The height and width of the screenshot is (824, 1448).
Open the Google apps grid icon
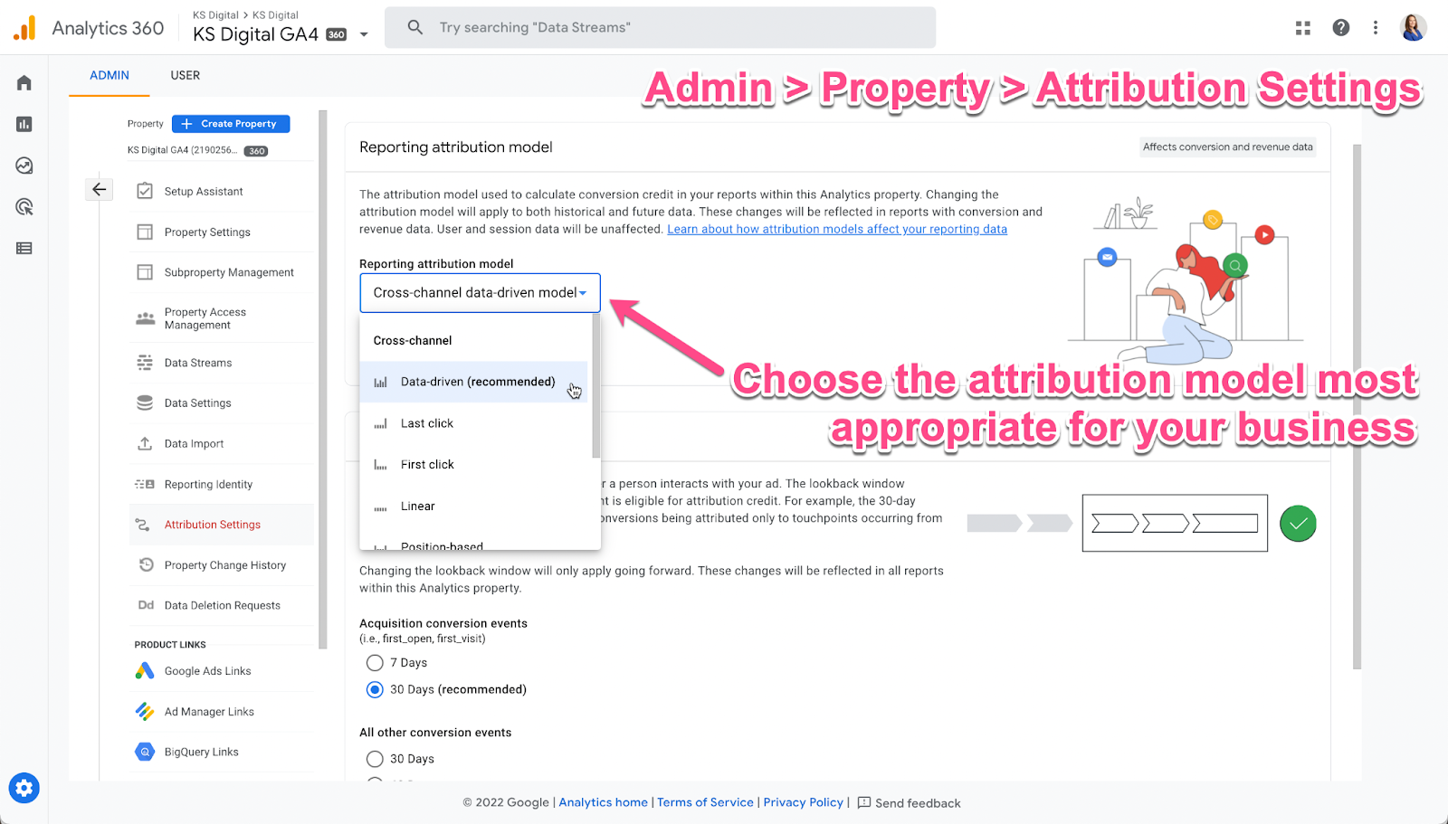point(1303,28)
